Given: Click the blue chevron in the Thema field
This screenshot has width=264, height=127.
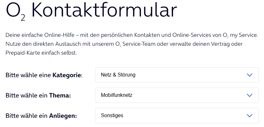Looking at the screenshot, I should 249,95.
